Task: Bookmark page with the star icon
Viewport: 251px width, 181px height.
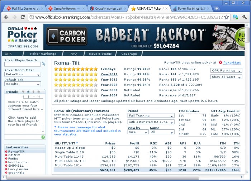Action: 226,17
